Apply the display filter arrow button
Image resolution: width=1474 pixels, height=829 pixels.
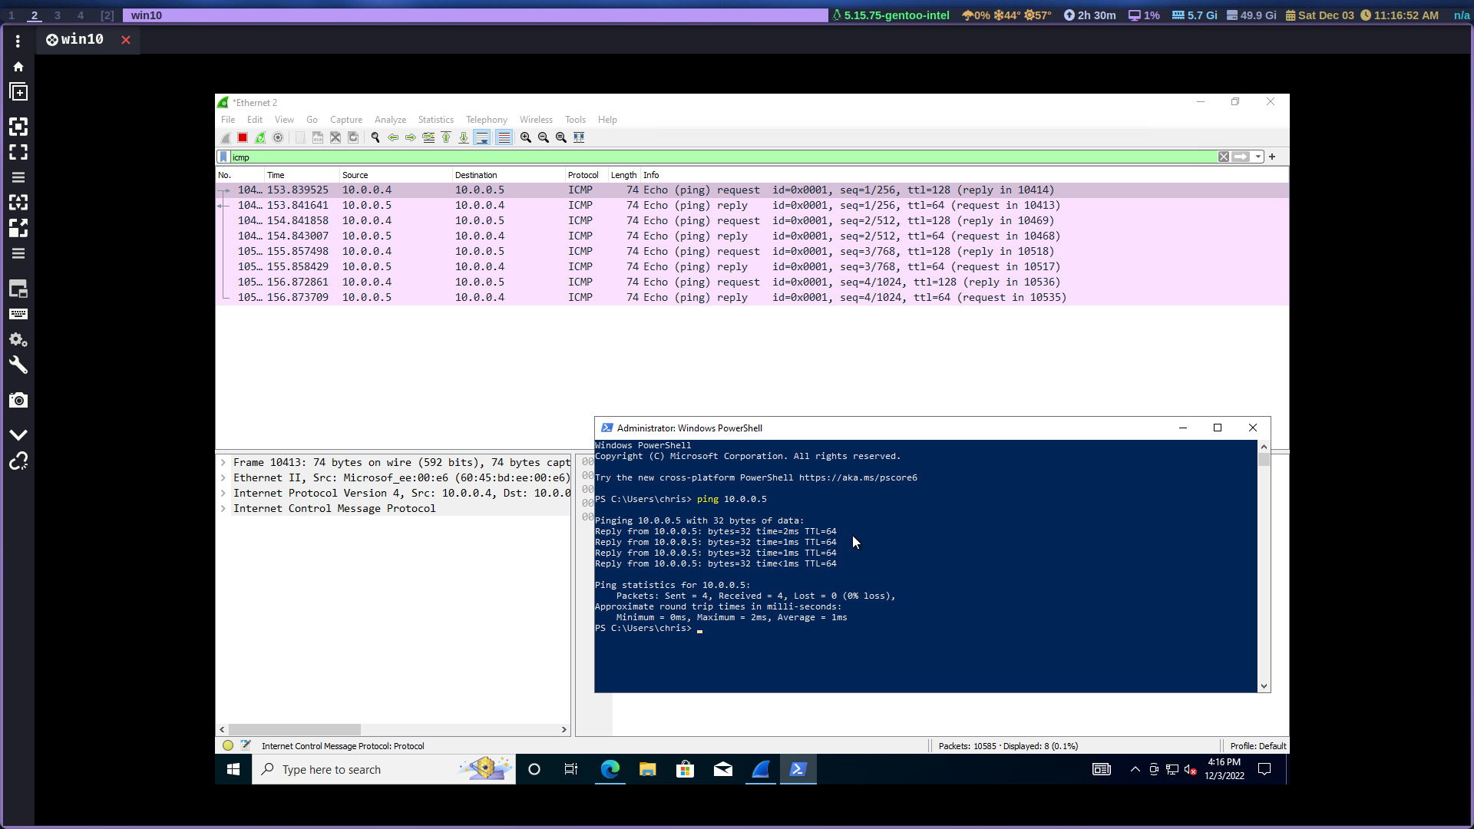point(1241,157)
